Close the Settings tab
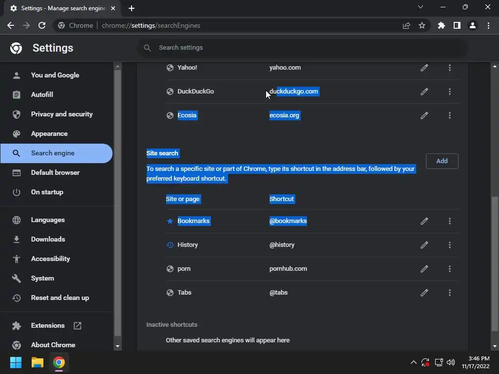The width and height of the screenshot is (499, 374). point(113,8)
